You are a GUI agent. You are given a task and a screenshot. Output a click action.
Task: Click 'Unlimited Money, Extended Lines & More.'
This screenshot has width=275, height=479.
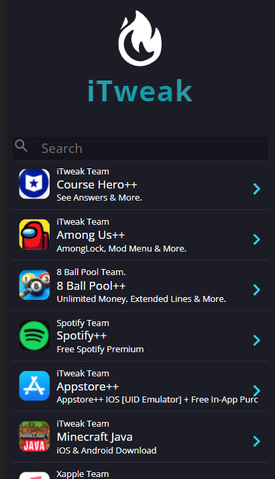[141, 299]
